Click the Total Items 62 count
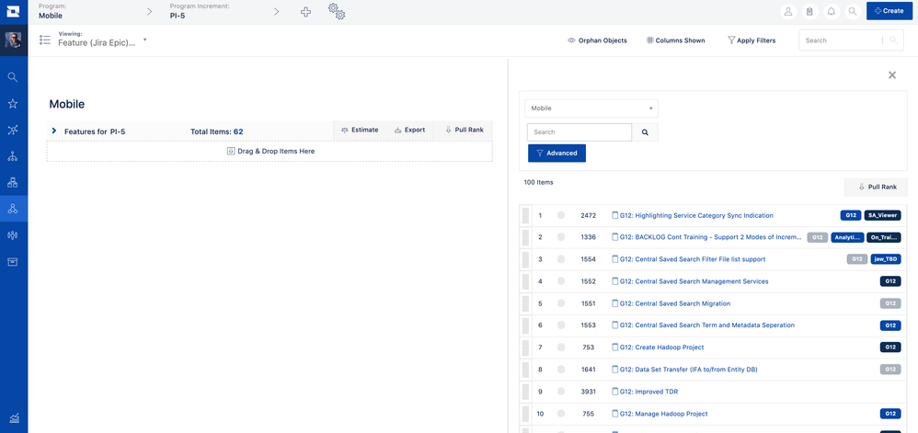918x433 pixels. click(x=238, y=131)
